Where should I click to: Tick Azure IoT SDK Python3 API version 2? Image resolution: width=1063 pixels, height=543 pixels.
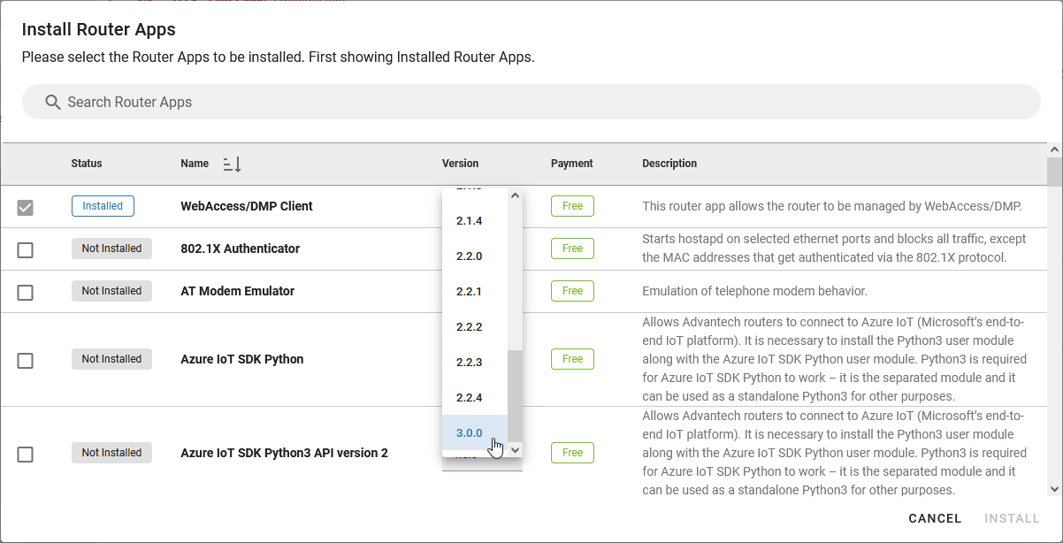click(26, 454)
